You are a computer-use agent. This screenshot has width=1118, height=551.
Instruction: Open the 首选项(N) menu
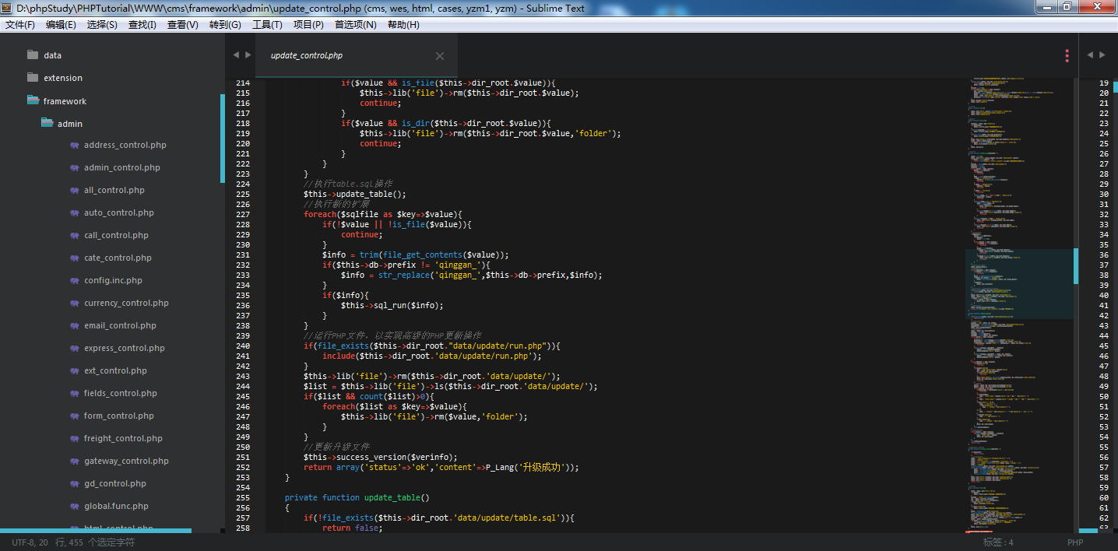[355, 25]
